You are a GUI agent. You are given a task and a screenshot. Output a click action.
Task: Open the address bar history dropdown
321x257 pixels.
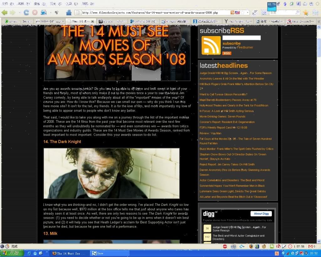coord(248,13)
